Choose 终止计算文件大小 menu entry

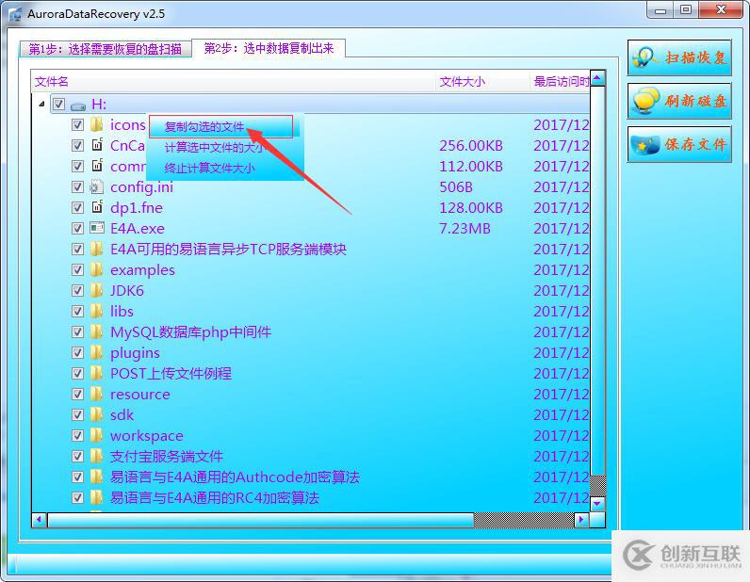coord(210,169)
